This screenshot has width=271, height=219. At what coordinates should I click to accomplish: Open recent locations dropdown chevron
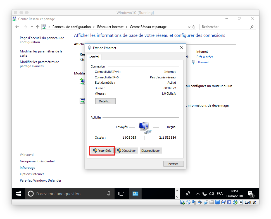coord(32,27)
